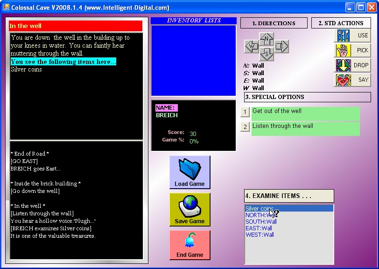
Task: Click the USE action icon
Action: pos(343,35)
